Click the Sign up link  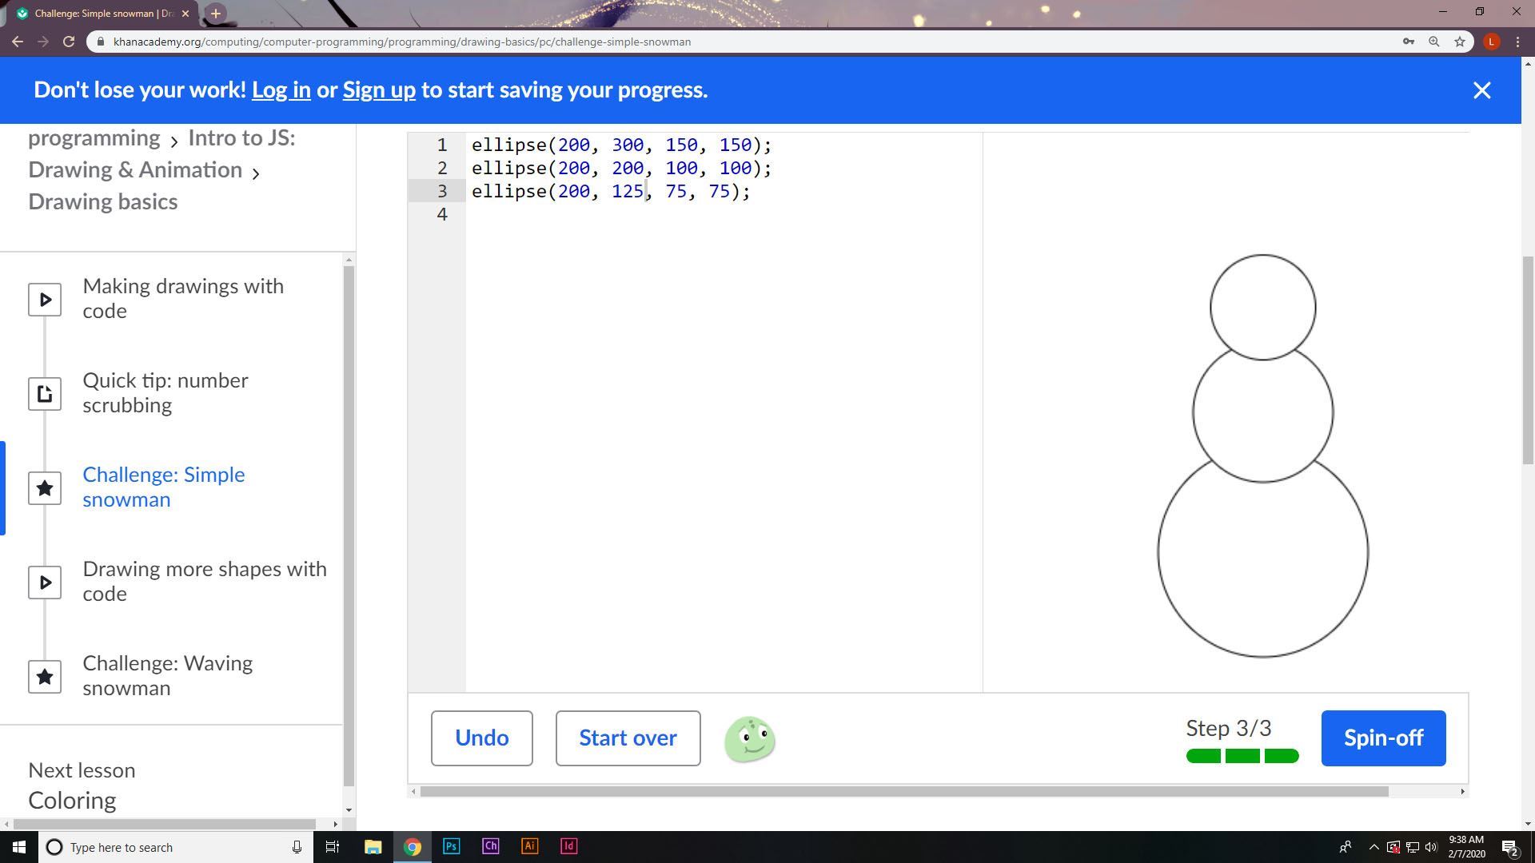click(379, 89)
